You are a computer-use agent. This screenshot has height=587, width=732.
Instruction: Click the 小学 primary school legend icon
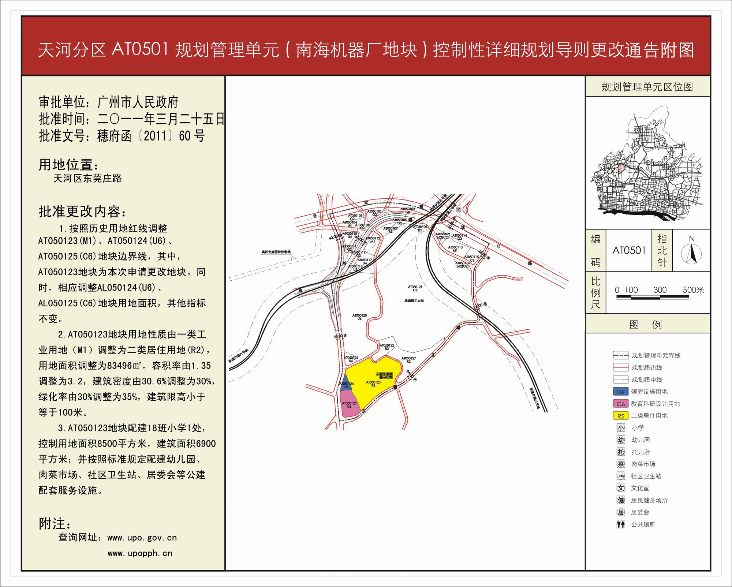pos(621,427)
